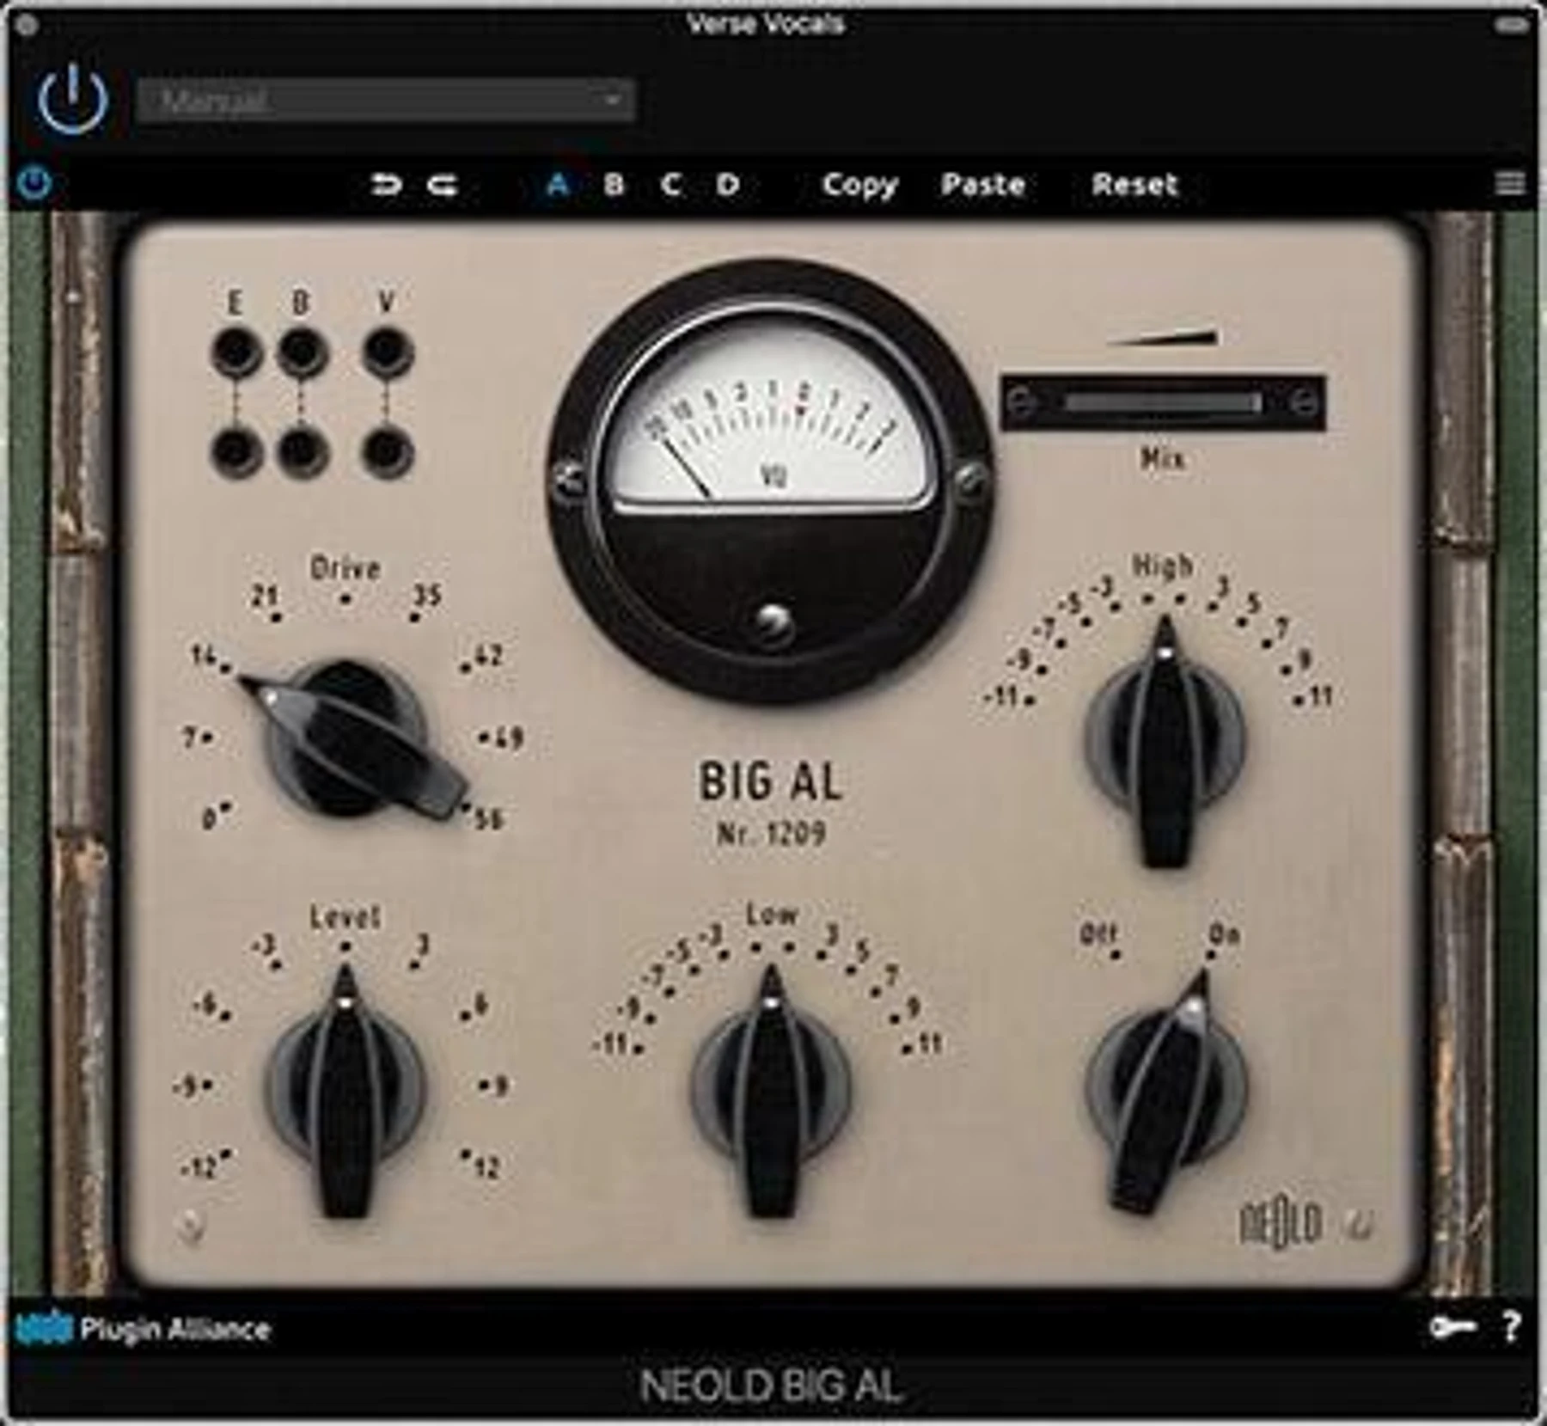Screen dimensions: 1547x1426
Task: Click the 0 mark on the Drive scale
Action: pos(210,819)
